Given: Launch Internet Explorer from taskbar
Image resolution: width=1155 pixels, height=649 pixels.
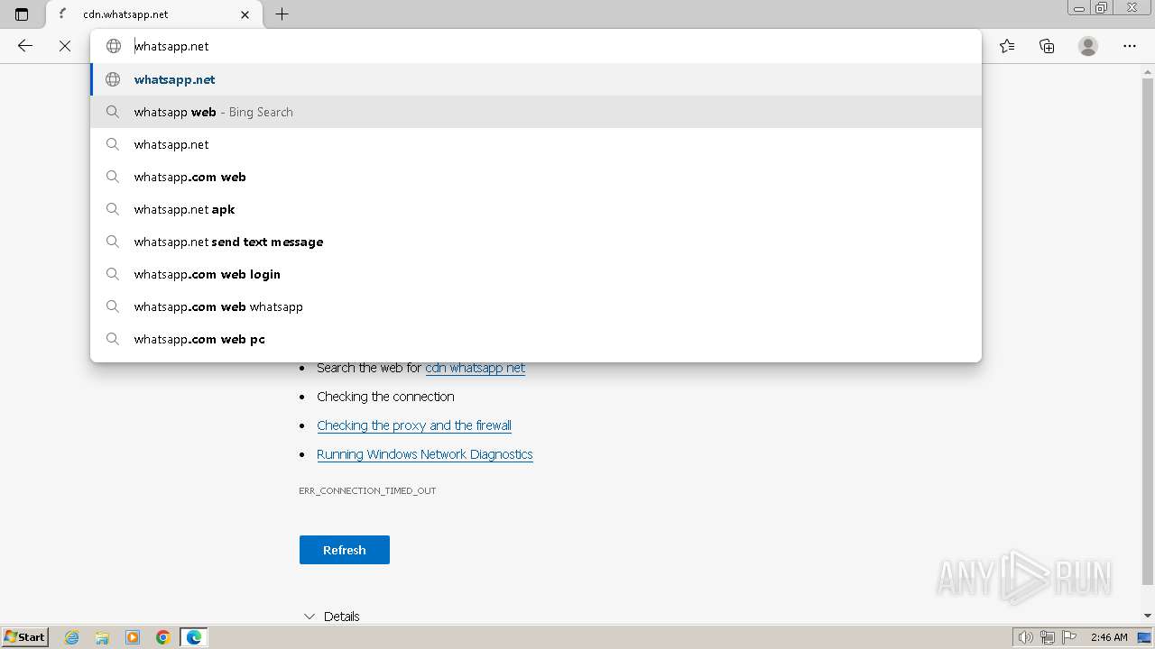Looking at the screenshot, I should coord(72,637).
